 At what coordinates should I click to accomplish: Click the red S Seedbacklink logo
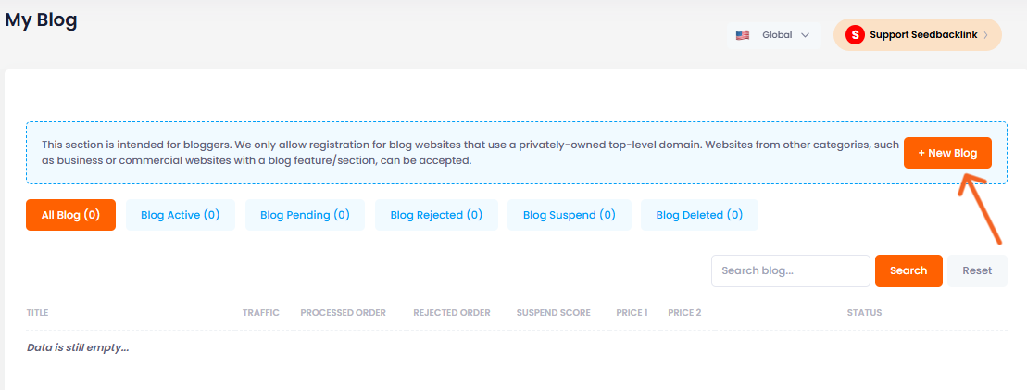point(854,35)
